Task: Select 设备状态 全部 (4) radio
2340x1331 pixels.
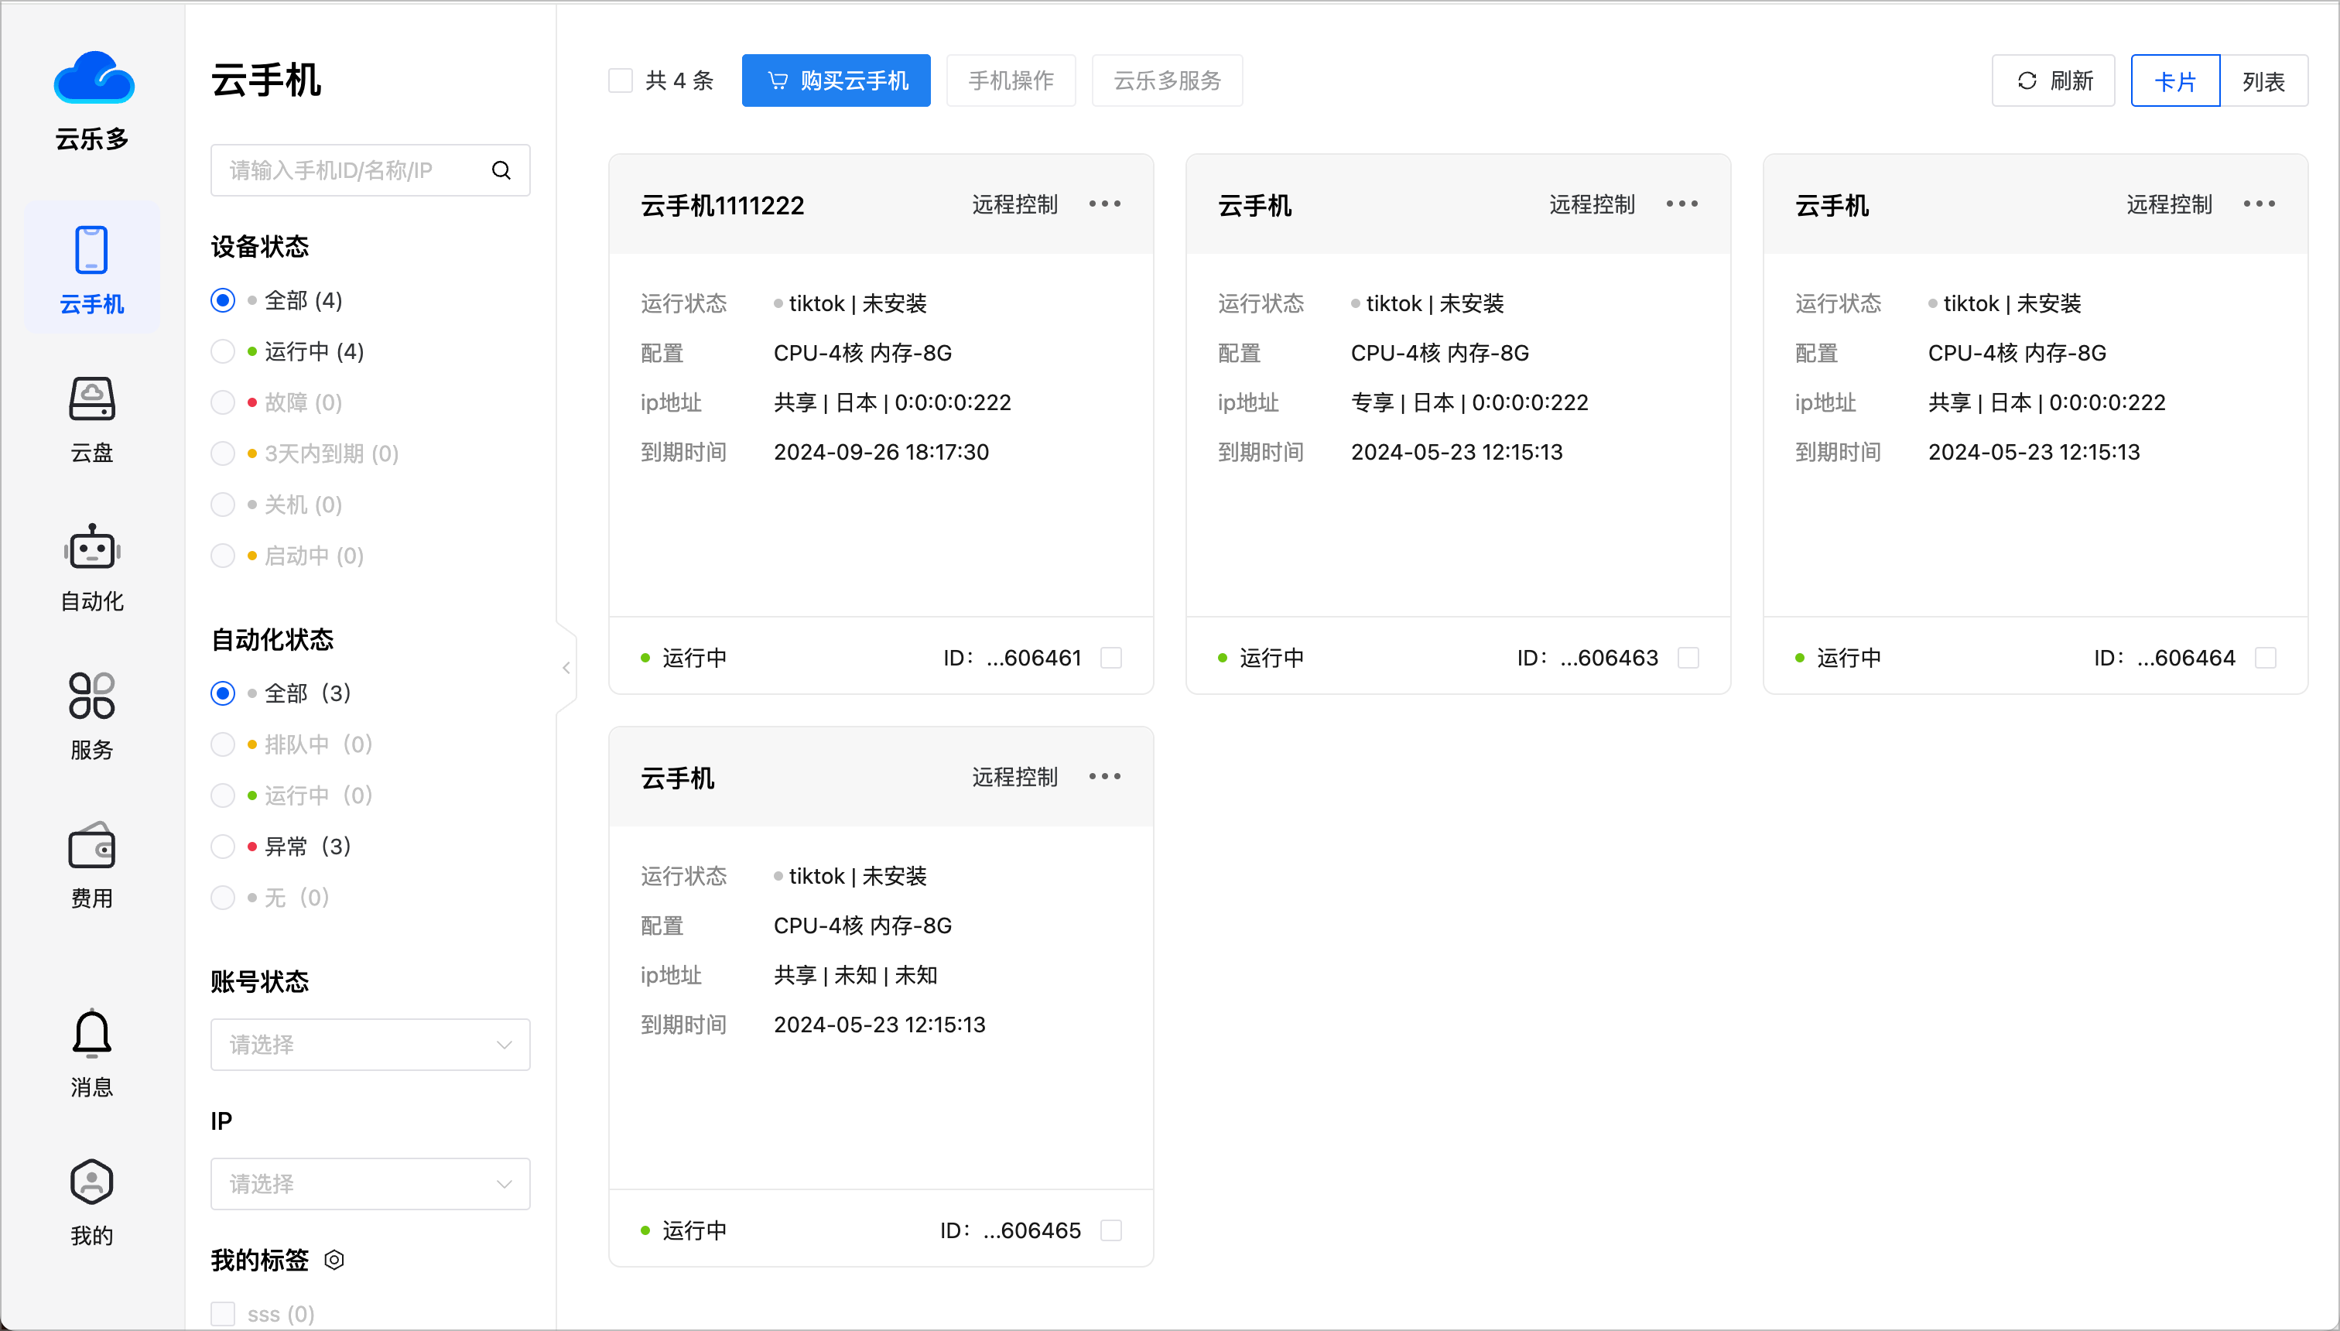Action: click(x=223, y=301)
